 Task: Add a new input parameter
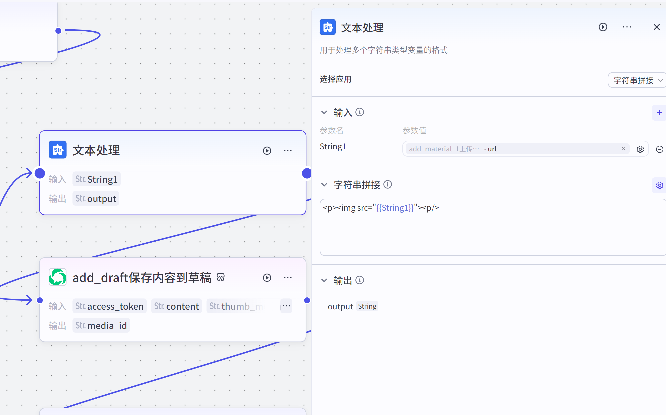coord(659,113)
